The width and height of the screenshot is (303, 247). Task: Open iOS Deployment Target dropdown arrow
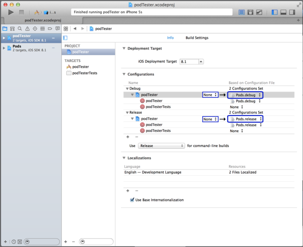(201, 61)
